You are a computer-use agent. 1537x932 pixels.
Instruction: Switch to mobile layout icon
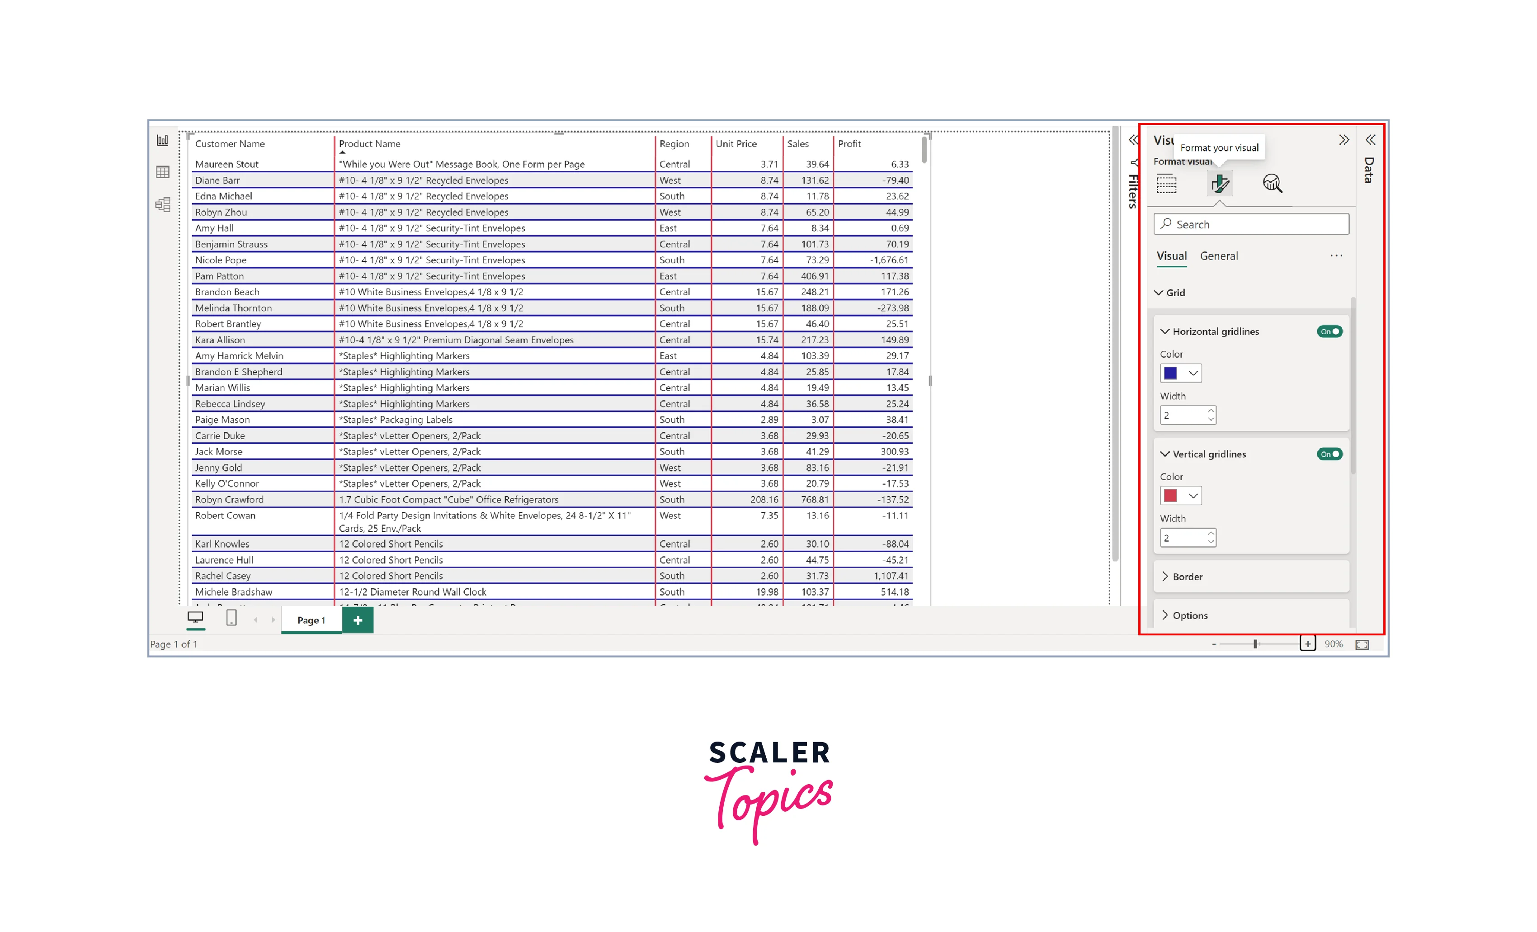point(231,618)
